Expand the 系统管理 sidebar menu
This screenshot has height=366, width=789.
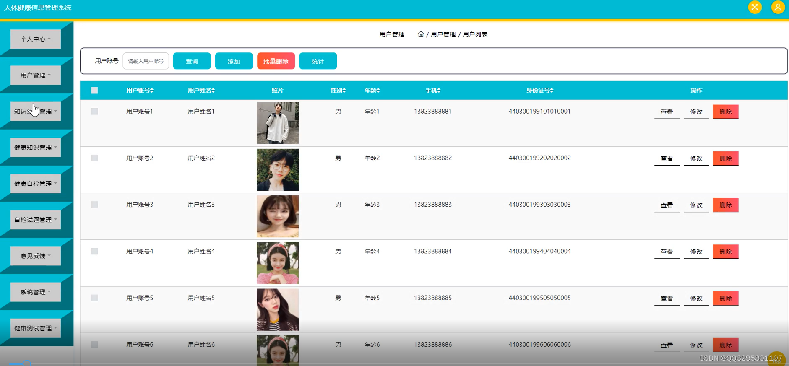pyautogui.click(x=36, y=292)
